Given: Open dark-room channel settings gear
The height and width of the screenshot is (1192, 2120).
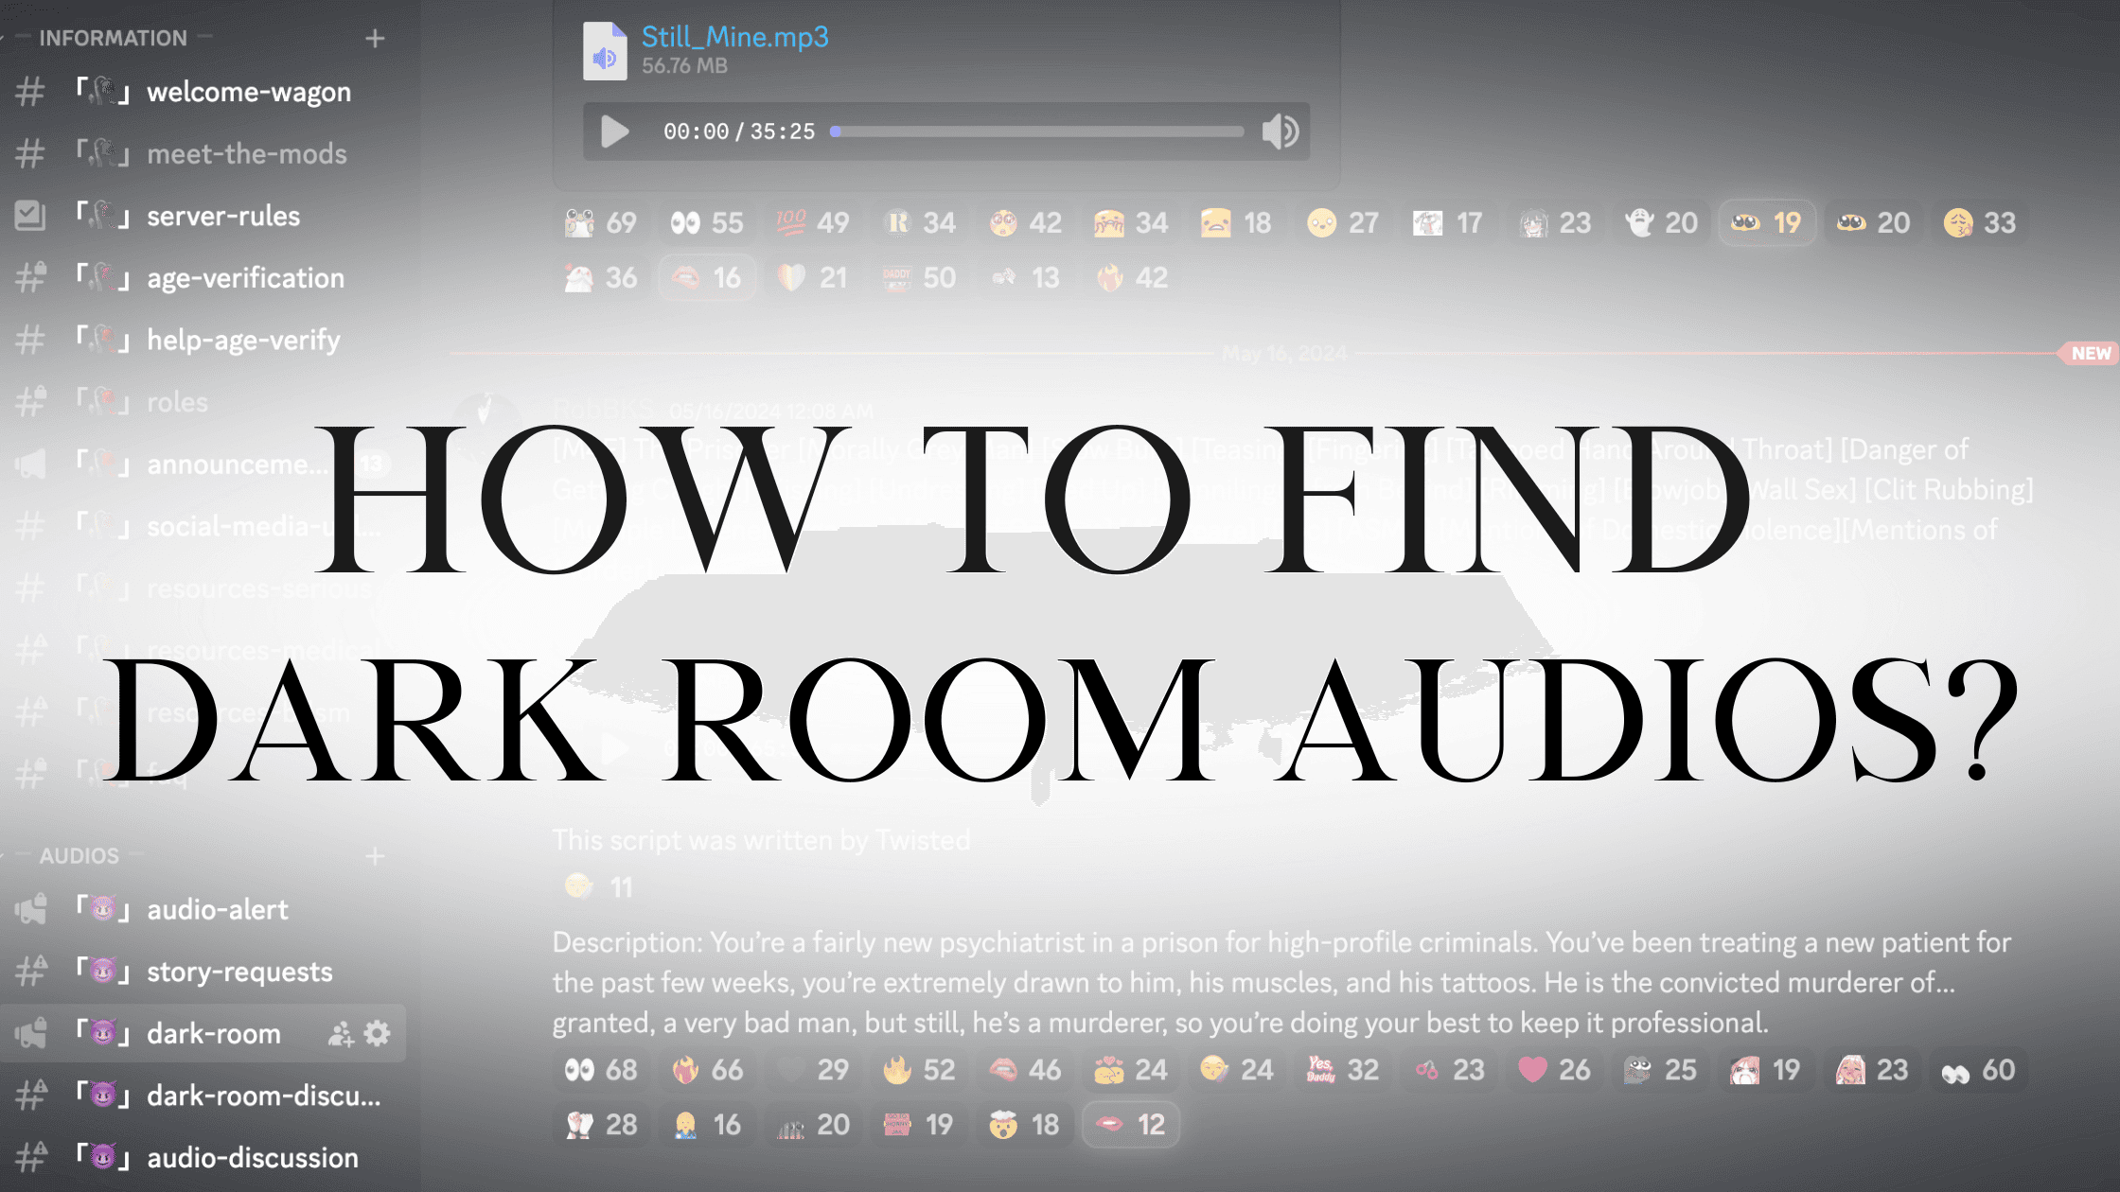Looking at the screenshot, I should [378, 1033].
